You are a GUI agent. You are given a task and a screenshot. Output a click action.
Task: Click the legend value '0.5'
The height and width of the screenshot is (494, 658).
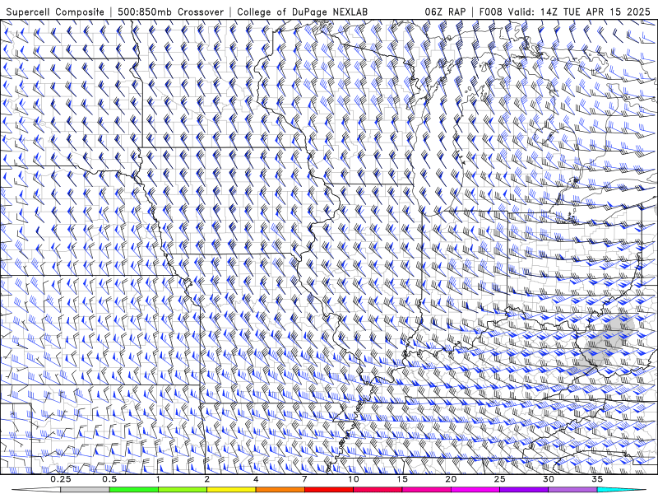point(109,479)
